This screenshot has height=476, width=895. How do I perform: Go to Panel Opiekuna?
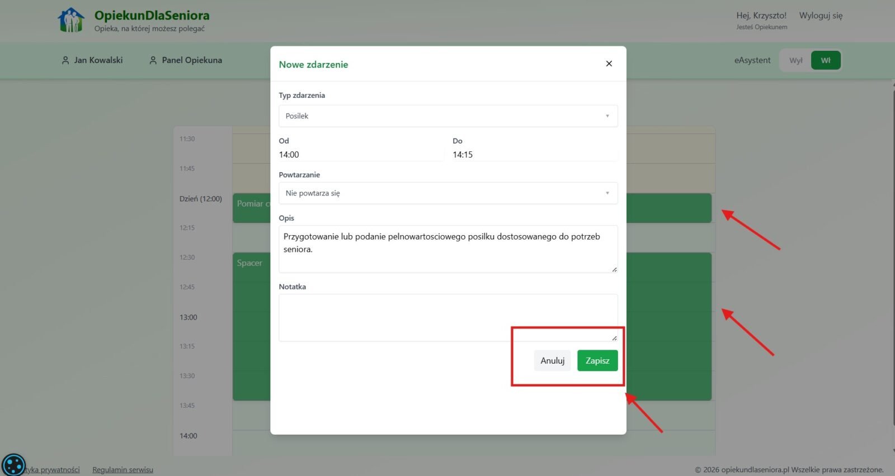(192, 60)
